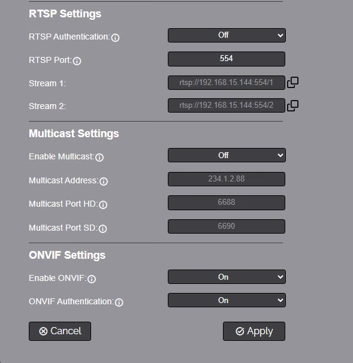Click info icon beside ONVIF Authentication

point(119,302)
